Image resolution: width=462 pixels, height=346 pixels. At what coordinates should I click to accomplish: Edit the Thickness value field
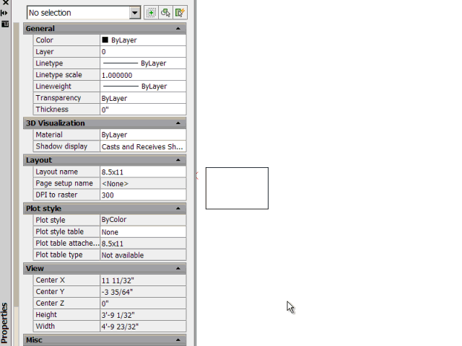point(143,110)
